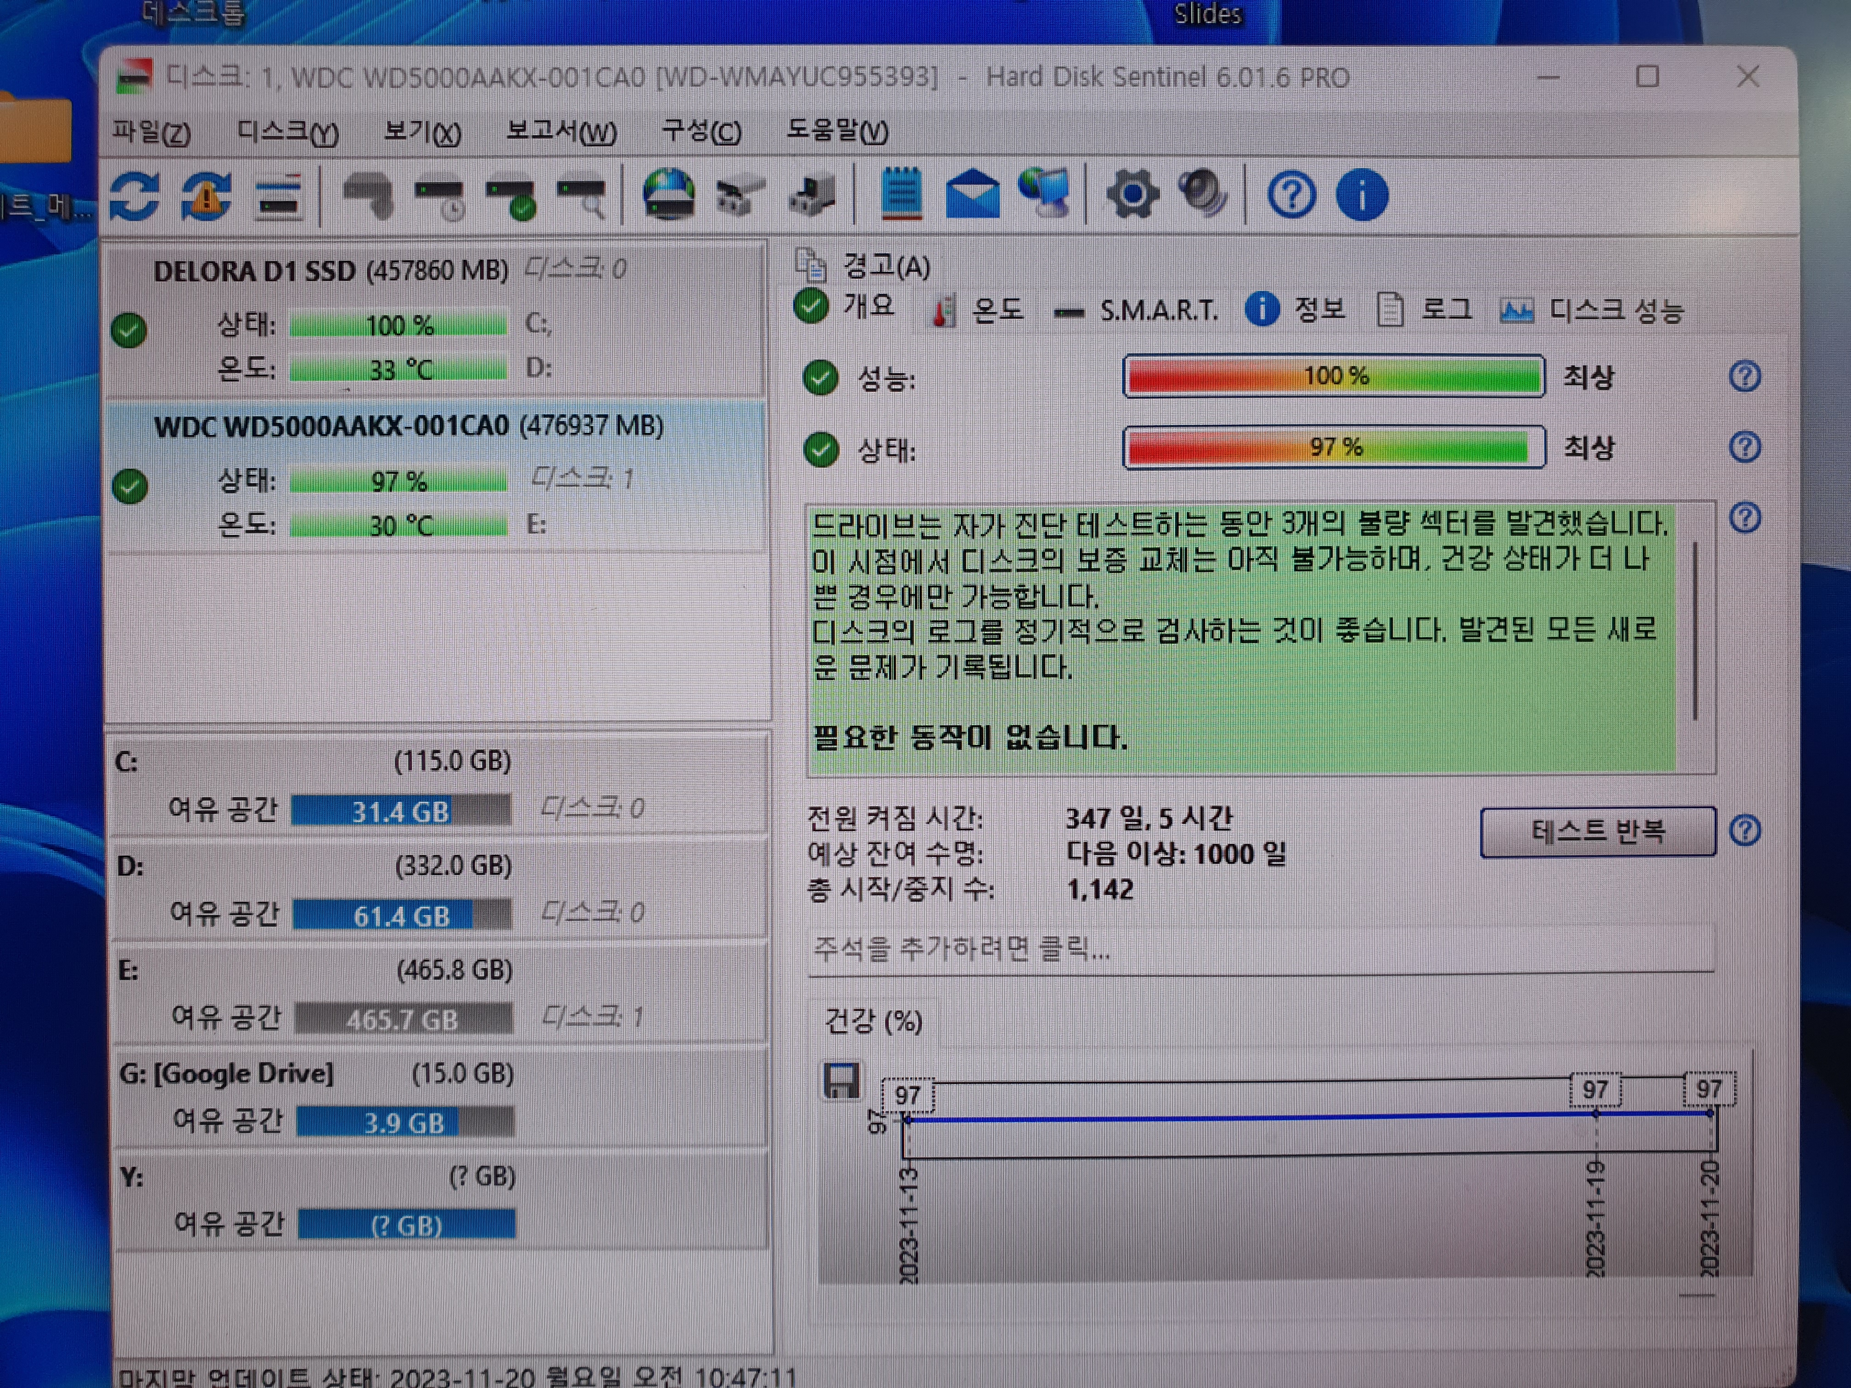This screenshot has height=1388, width=1851.
Task: Open the gear configuration icon
Action: (x=1133, y=195)
